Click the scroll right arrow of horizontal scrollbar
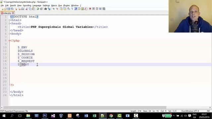Screen dimensions: 212x119 [x=210, y=107]
